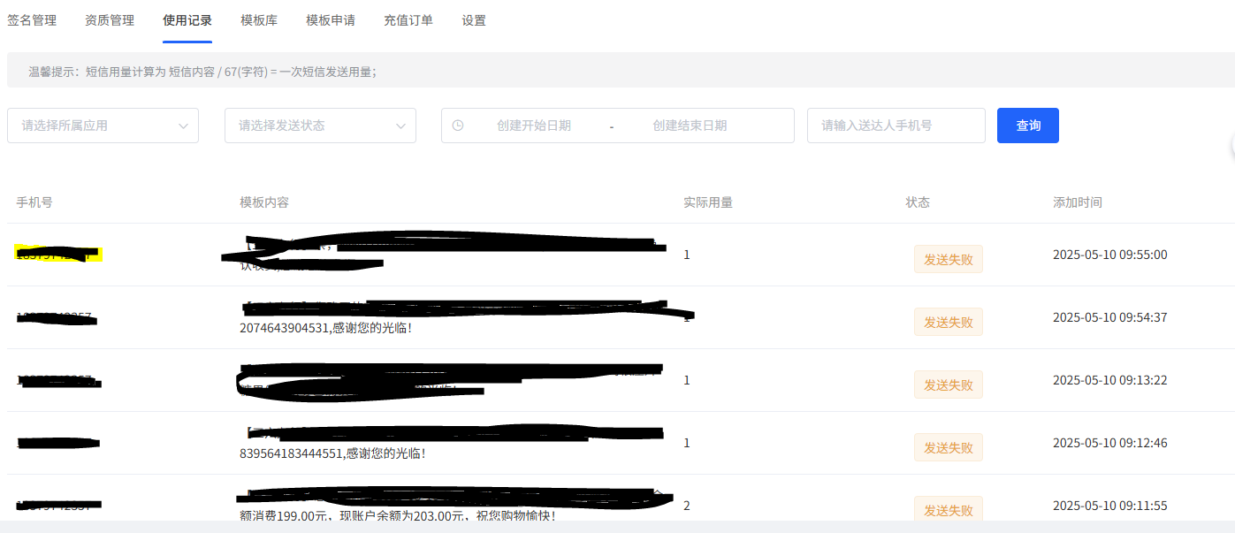This screenshot has height=533, width=1235.
Task: Select the 使用记录 tab
Action: 187,20
